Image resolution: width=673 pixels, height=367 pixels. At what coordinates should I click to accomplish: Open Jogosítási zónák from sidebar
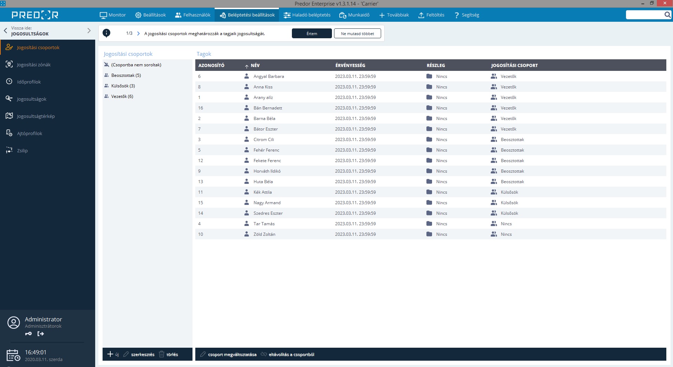34,65
